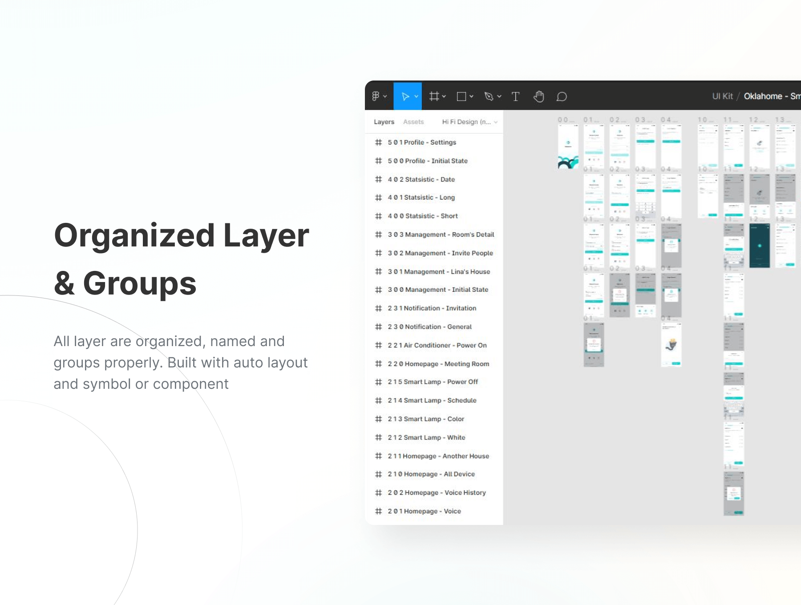The image size is (801, 605).
Task: Select the Move tool arrow
Action: point(405,97)
